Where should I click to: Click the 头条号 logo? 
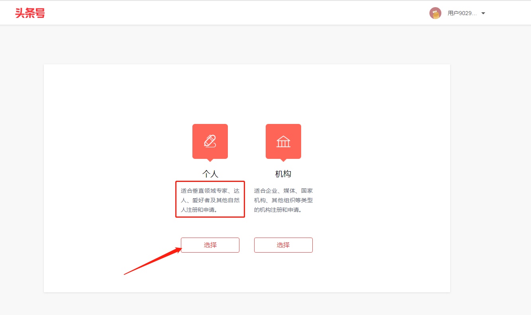click(x=30, y=13)
